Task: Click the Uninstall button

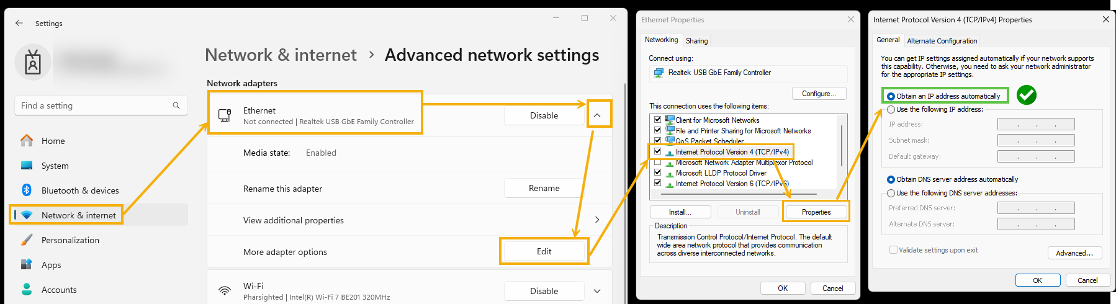Action: click(x=748, y=212)
